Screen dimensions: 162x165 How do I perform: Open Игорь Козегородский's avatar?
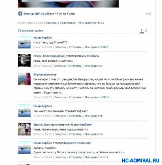[24, 61]
